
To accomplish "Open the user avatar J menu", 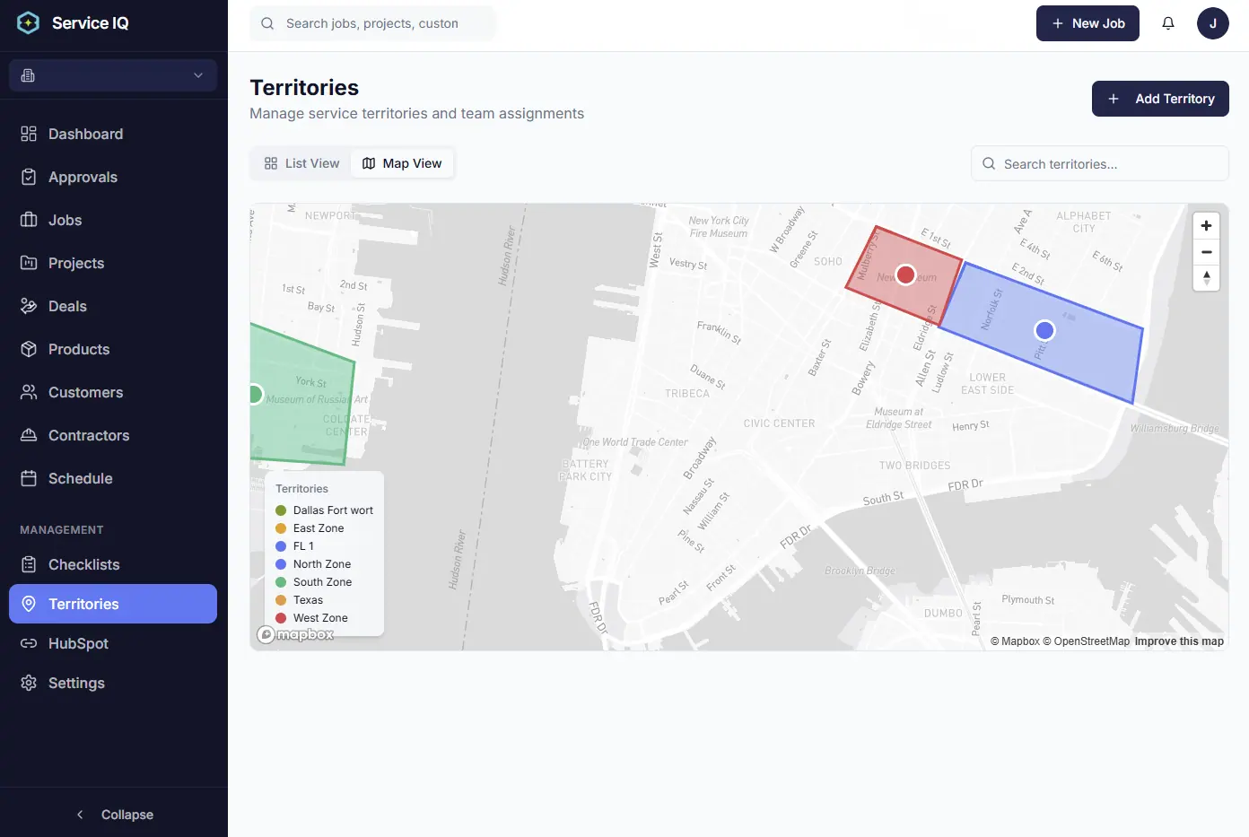I will [x=1213, y=23].
